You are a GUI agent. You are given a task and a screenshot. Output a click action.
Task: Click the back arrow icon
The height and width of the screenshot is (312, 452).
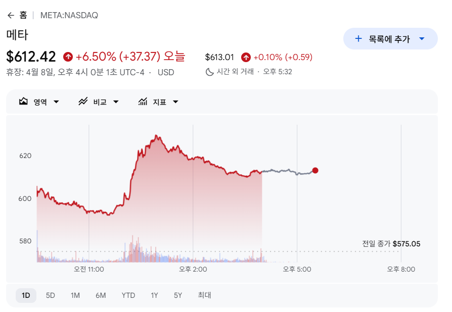tap(11, 15)
